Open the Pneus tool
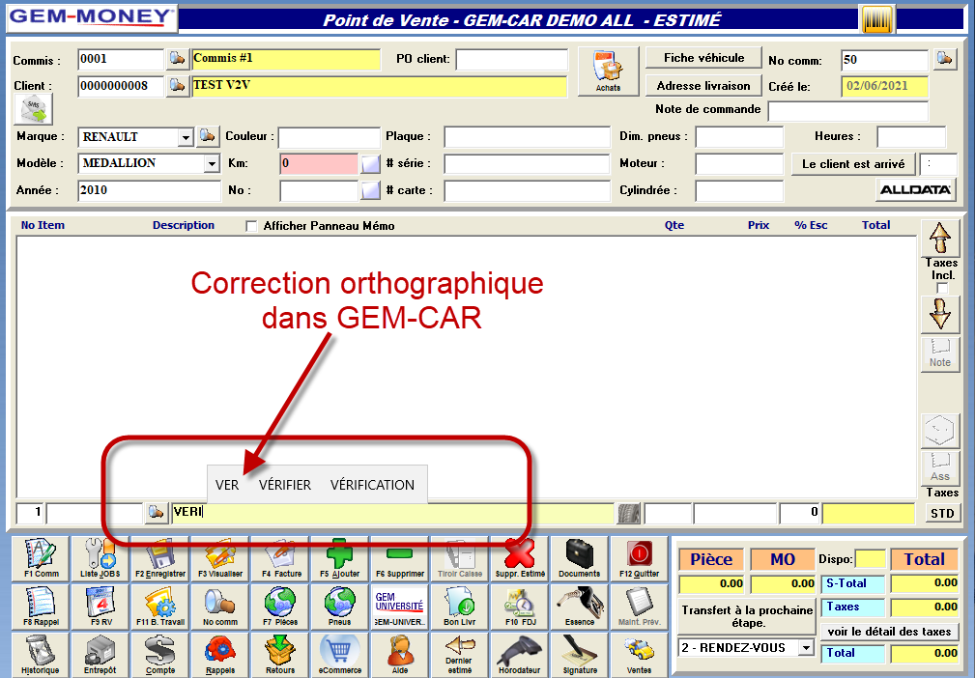The image size is (975, 678). click(x=339, y=607)
